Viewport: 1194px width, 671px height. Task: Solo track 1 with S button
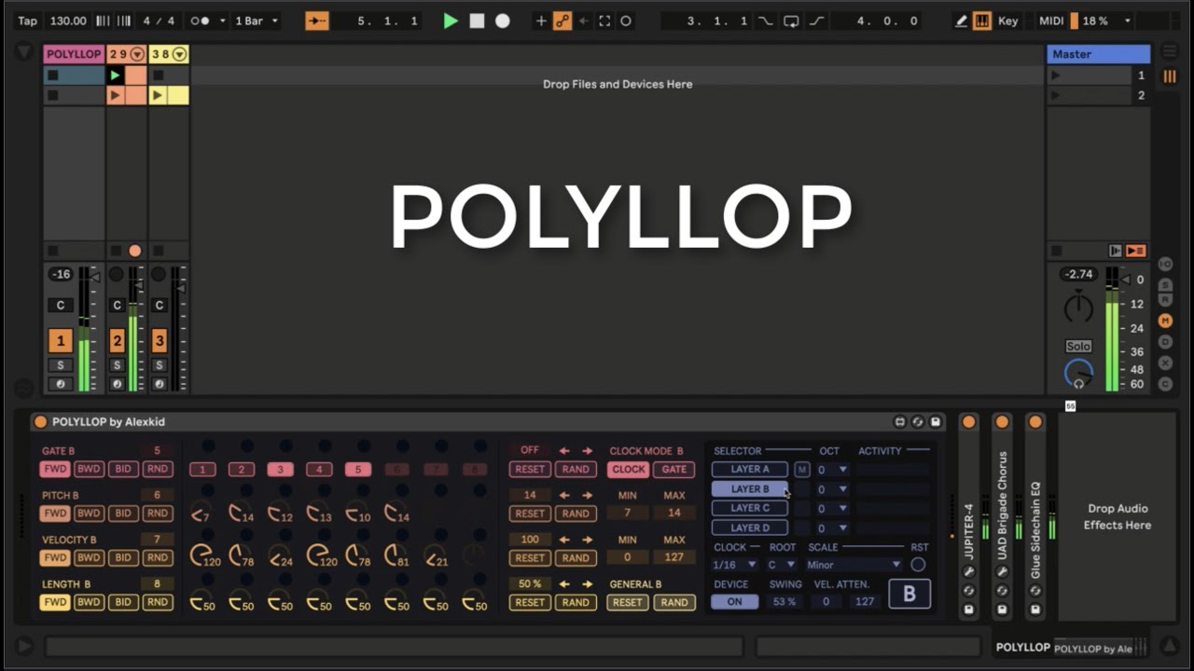[x=61, y=365]
